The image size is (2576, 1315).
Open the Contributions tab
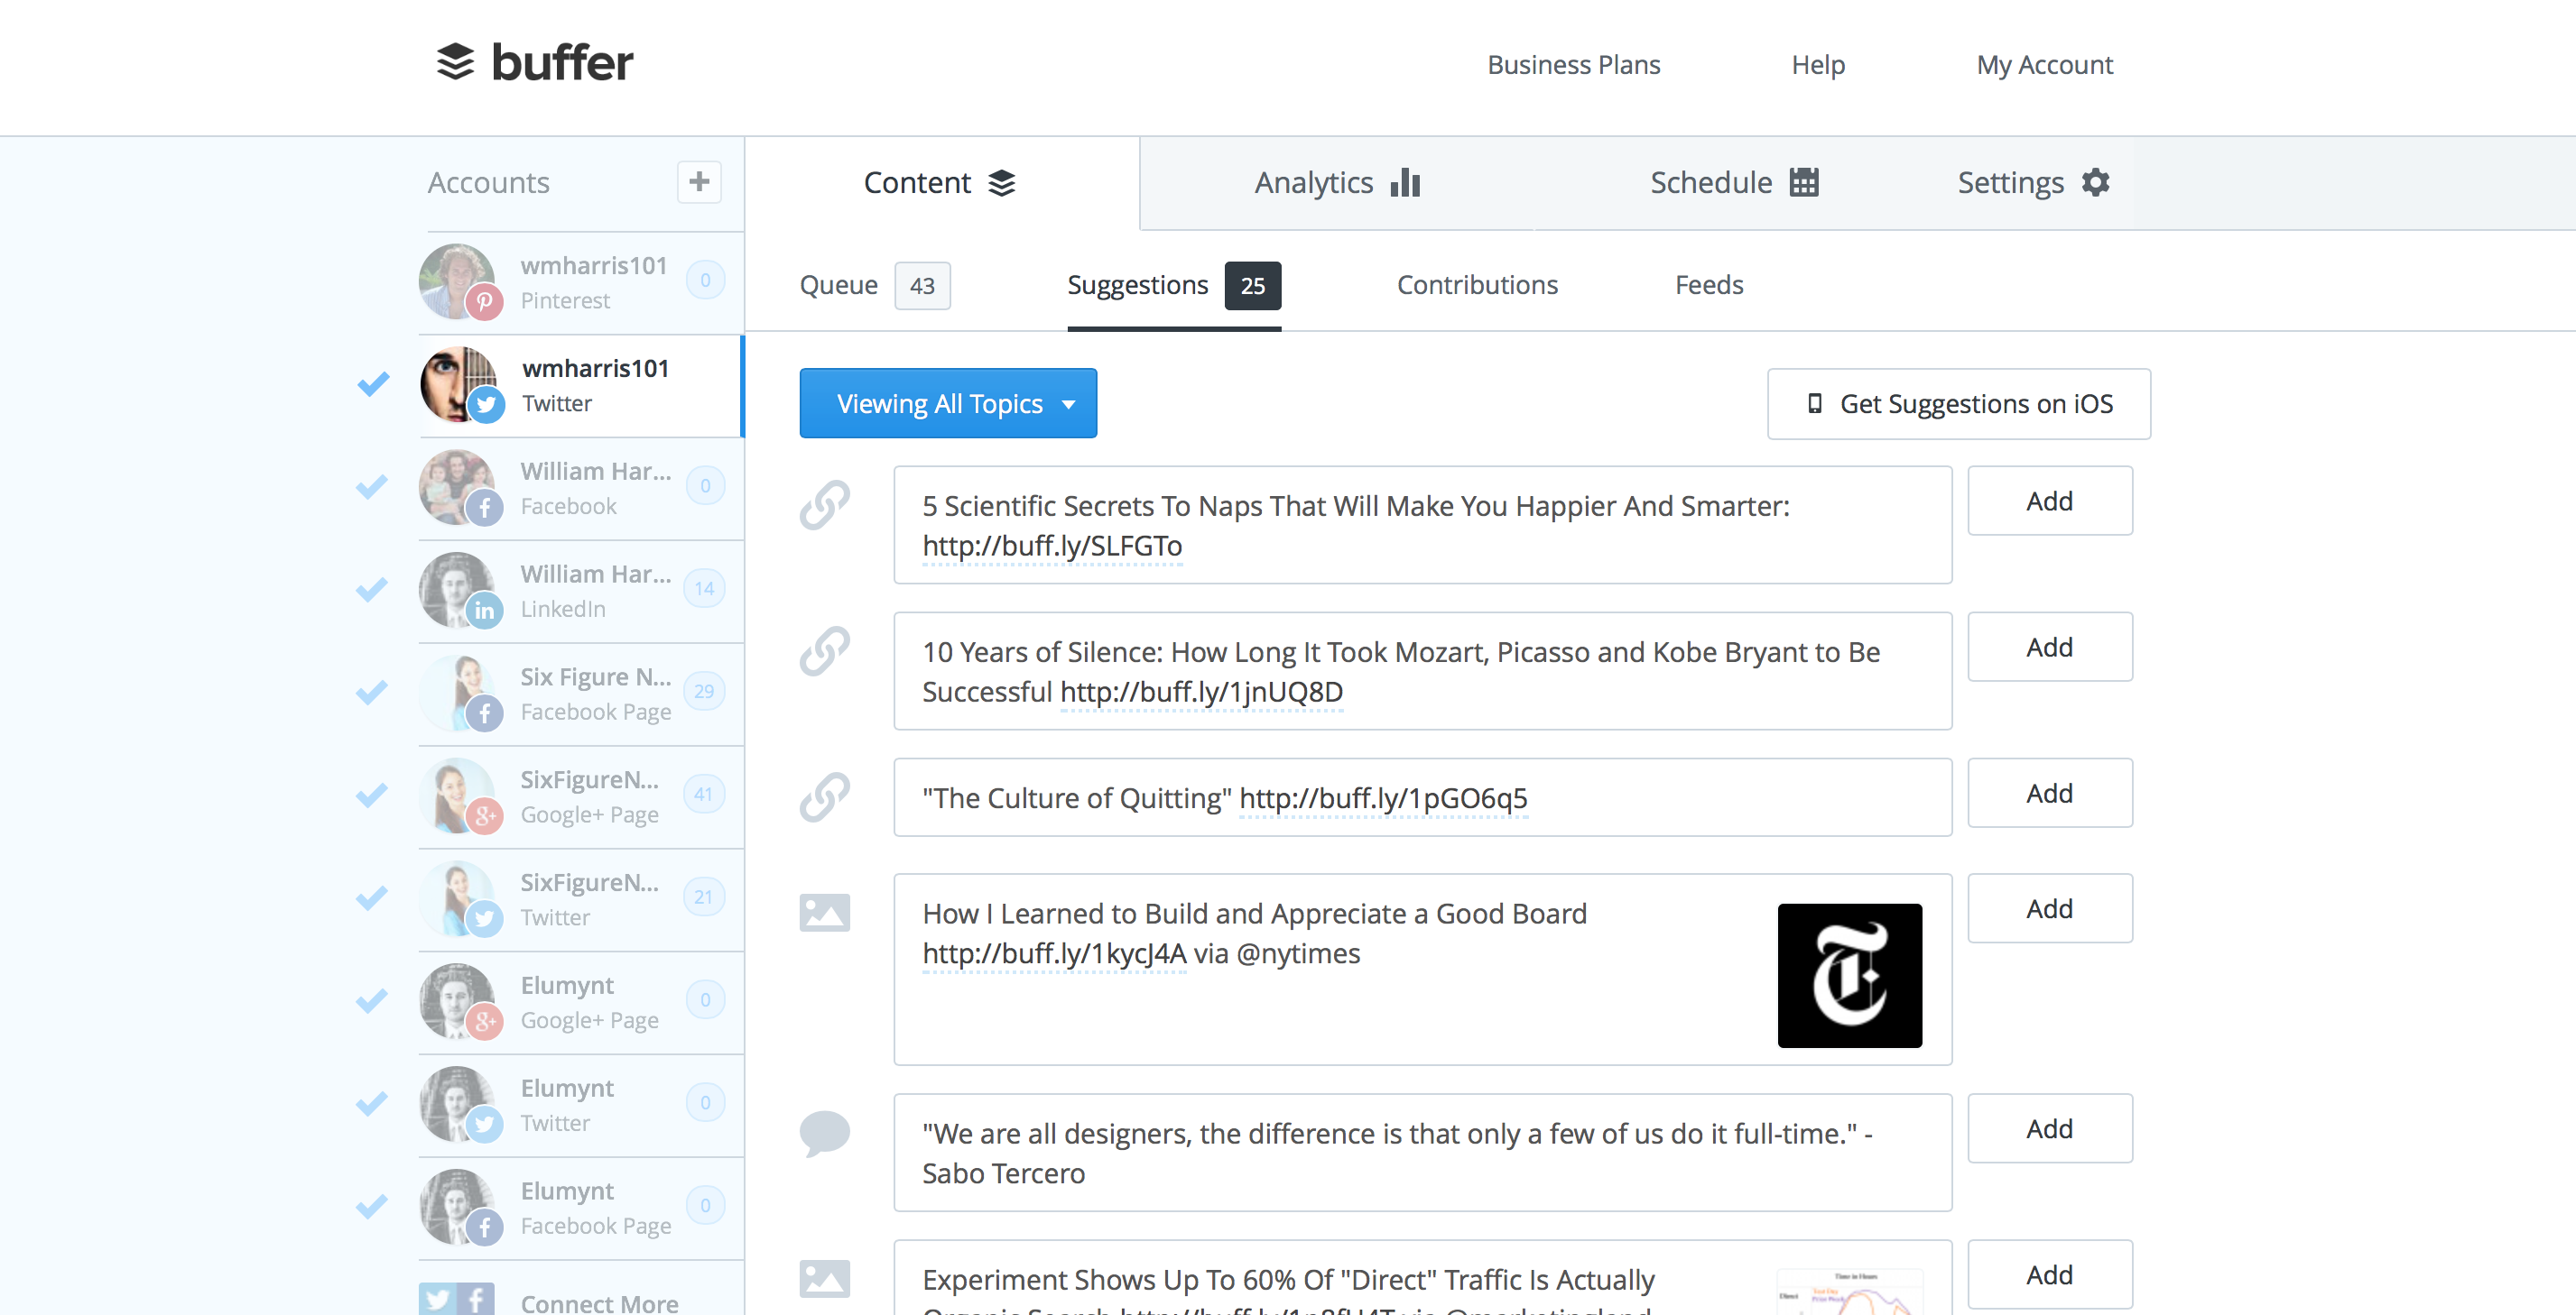point(1476,285)
